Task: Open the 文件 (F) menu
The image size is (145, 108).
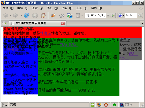Action: 8,8
